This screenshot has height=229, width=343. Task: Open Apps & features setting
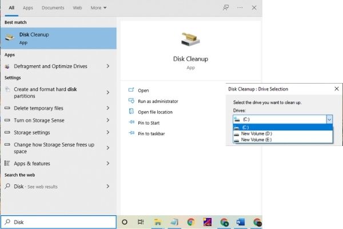click(32, 164)
